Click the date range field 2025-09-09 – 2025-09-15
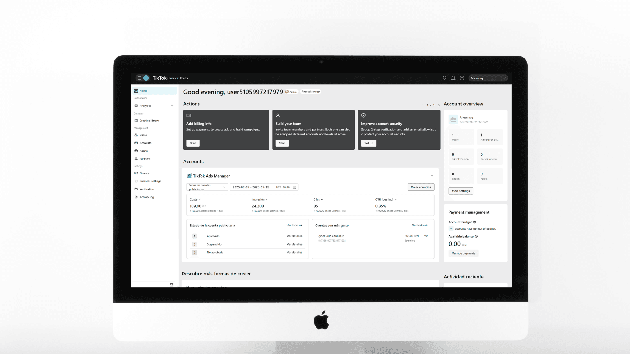 264,187
